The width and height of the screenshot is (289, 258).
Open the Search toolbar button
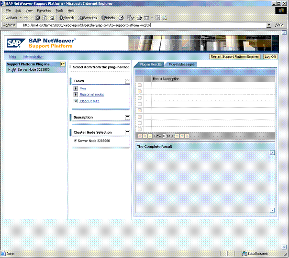pos(67,18)
